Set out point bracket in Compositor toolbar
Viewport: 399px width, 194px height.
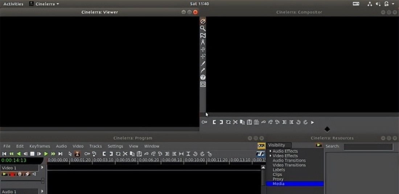point(221,122)
